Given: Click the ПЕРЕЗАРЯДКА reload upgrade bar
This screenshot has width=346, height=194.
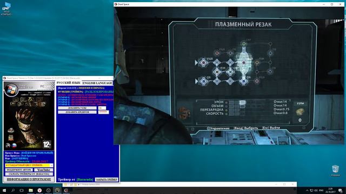Looking at the screenshot, I should (x=237, y=110).
